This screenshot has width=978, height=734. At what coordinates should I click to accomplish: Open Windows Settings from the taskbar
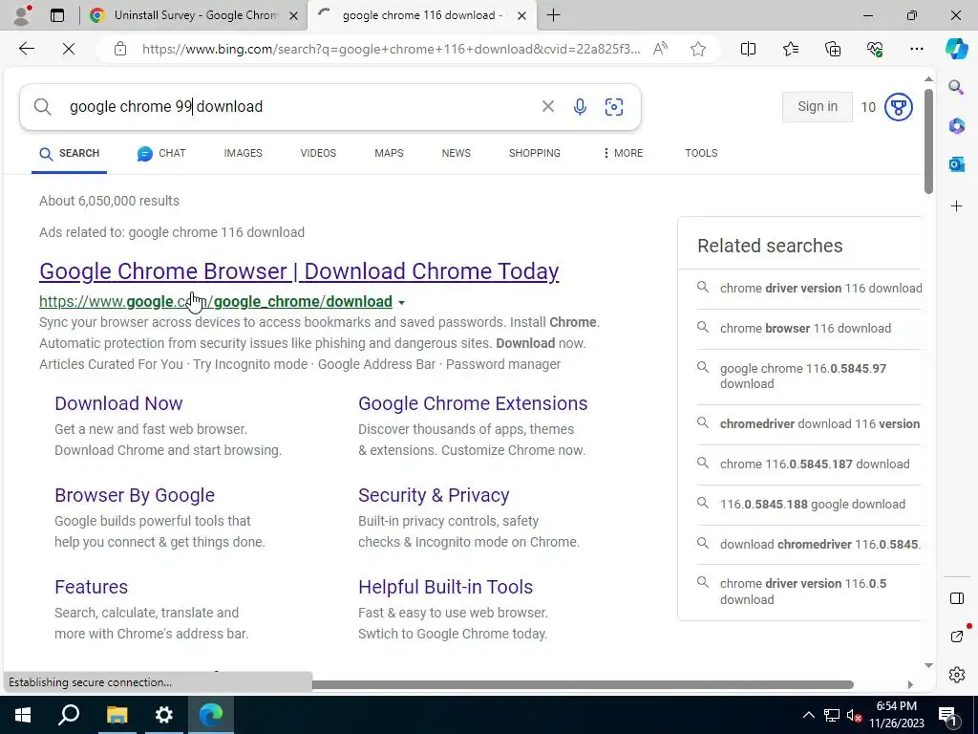[163, 715]
